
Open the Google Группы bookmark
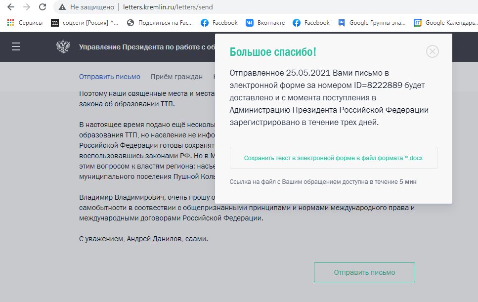tap(372, 23)
